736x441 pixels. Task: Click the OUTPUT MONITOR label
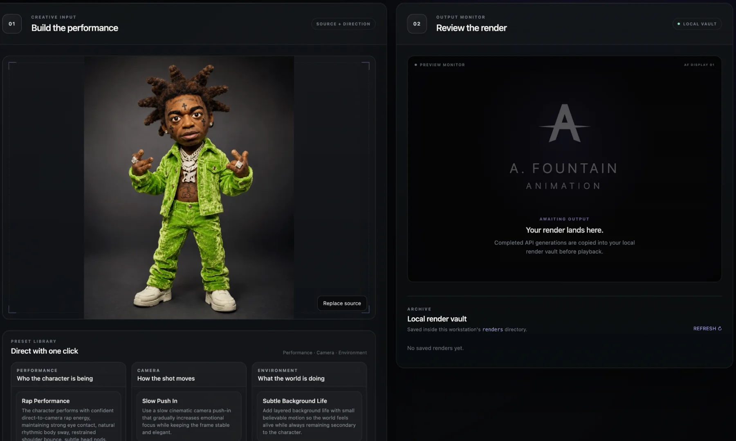pos(460,17)
